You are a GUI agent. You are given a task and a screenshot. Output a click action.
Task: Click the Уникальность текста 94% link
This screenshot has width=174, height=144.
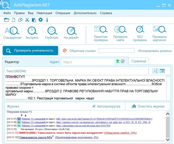(x=36, y=137)
